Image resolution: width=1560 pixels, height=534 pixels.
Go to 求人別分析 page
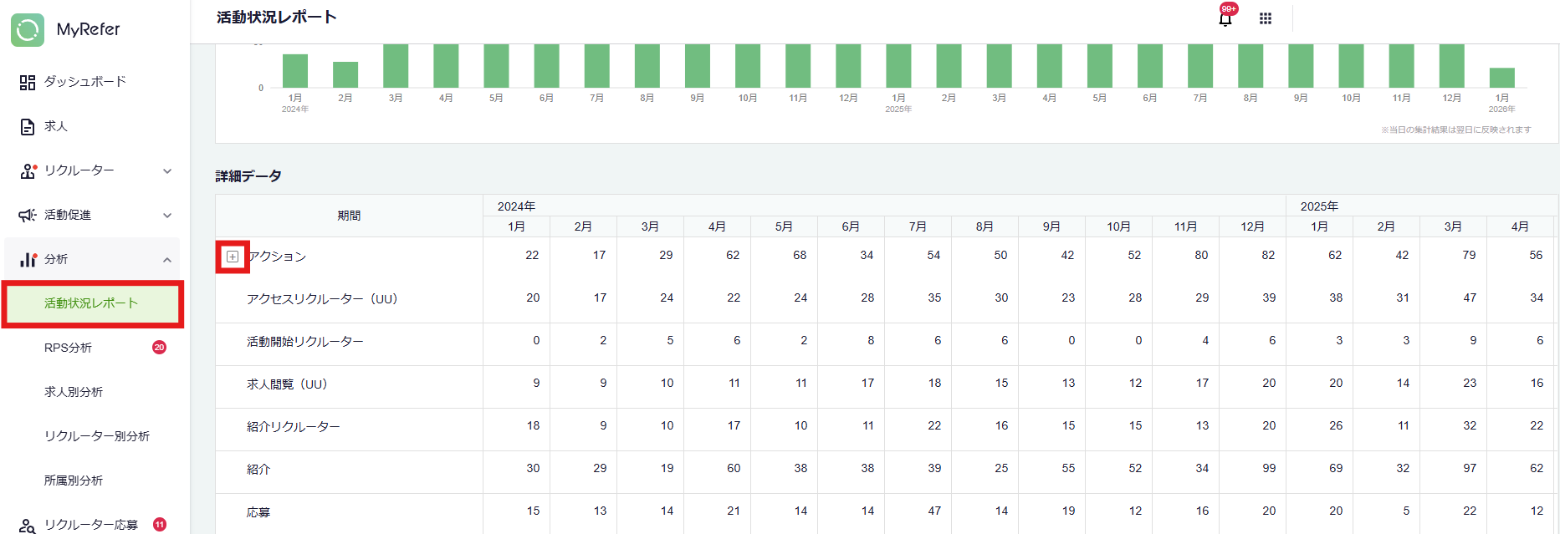74,392
